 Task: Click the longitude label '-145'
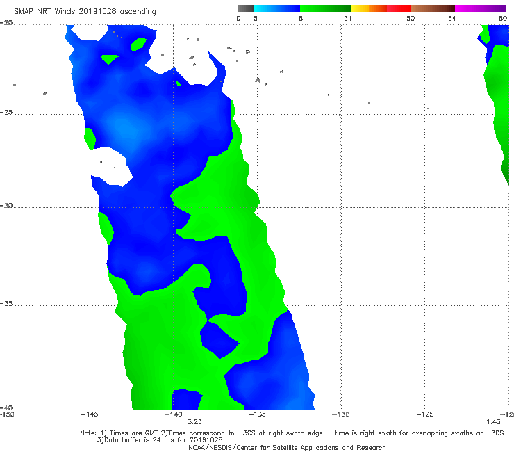[90, 414]
